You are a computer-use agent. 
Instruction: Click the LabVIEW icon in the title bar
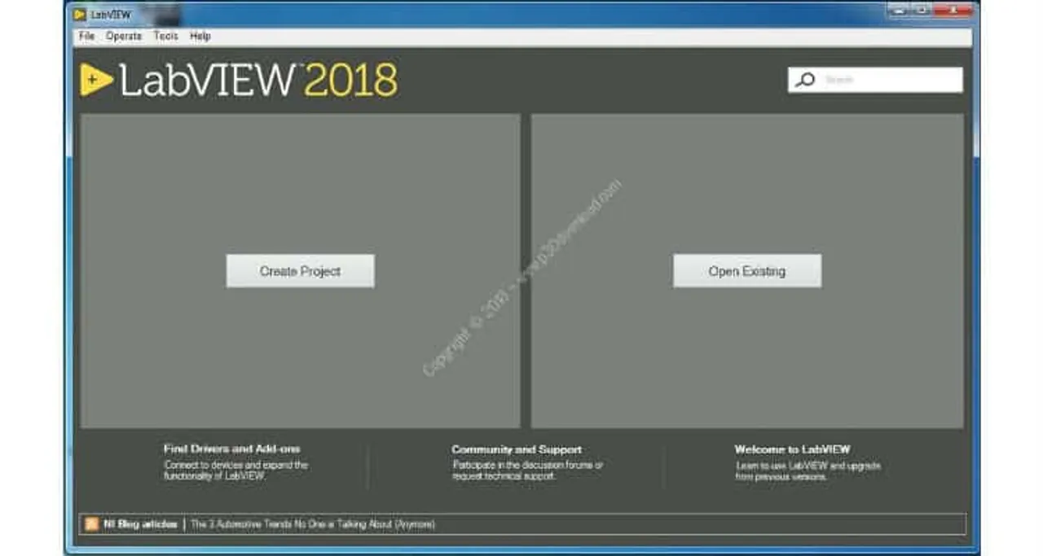80,15
